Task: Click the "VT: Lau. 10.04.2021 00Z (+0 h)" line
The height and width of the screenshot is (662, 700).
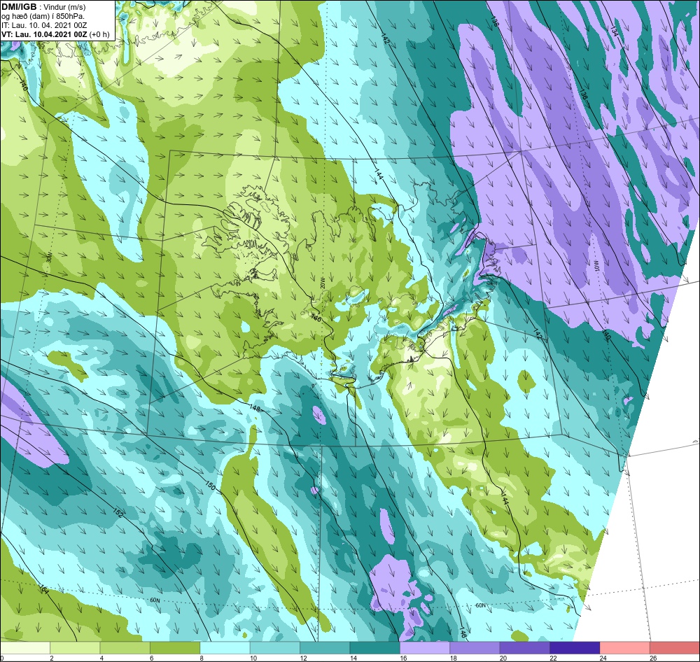Action: (x=55, y=34)
